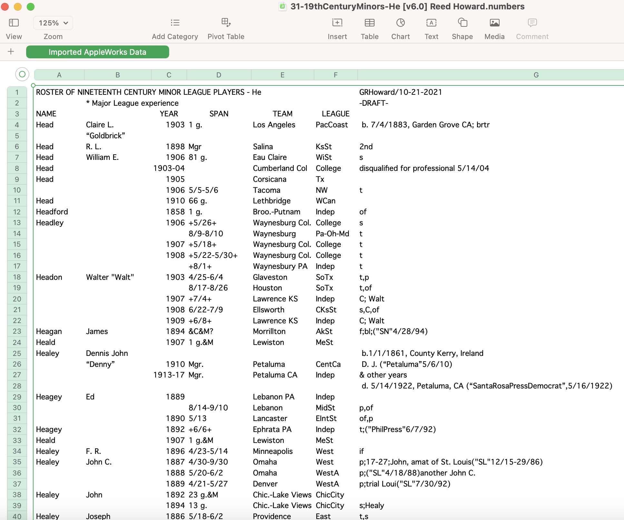Click the 'Morrillton' team cell

[x=269, y=331]
